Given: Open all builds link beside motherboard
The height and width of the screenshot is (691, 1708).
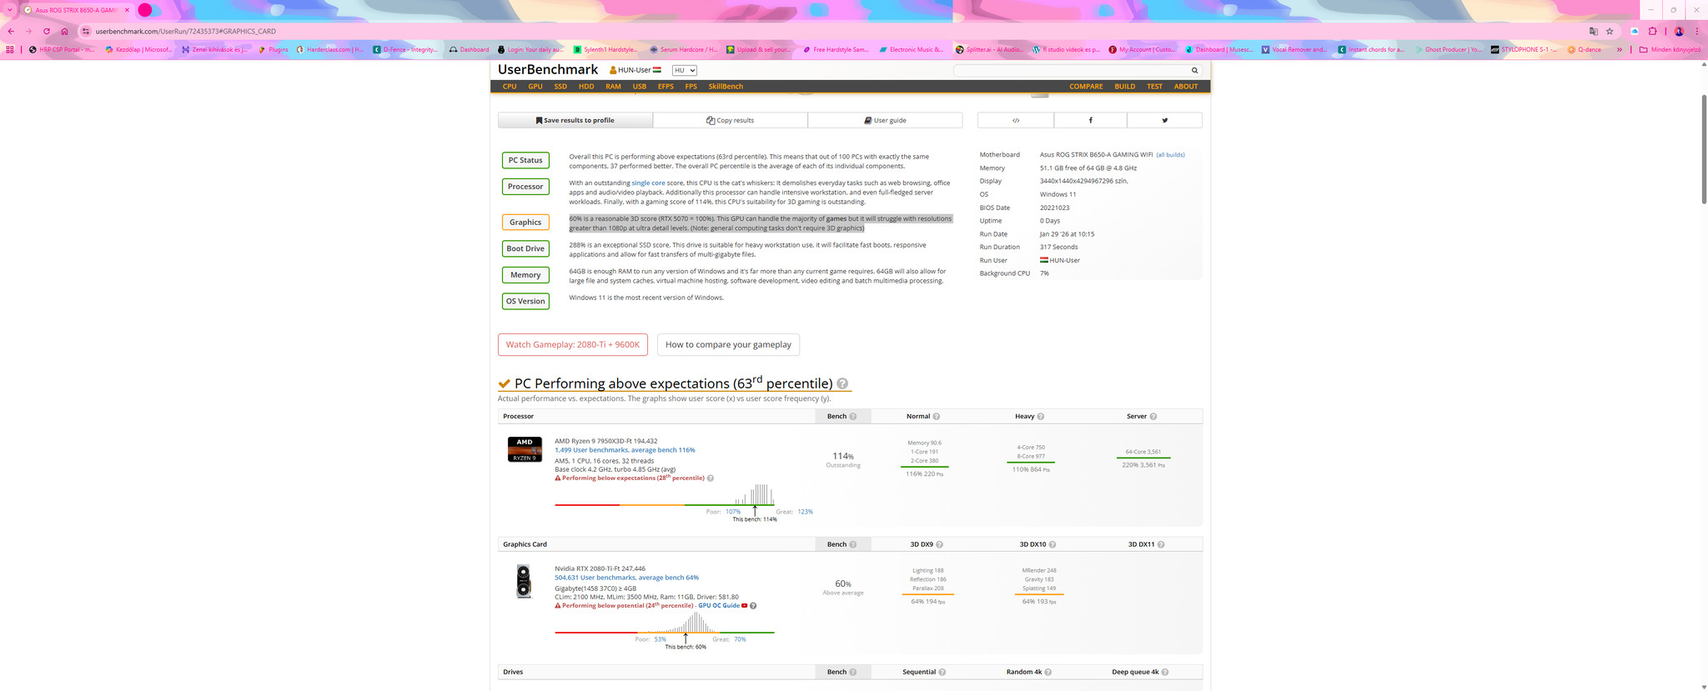Looking at the screenshot, I should [x=1170, y=155].
